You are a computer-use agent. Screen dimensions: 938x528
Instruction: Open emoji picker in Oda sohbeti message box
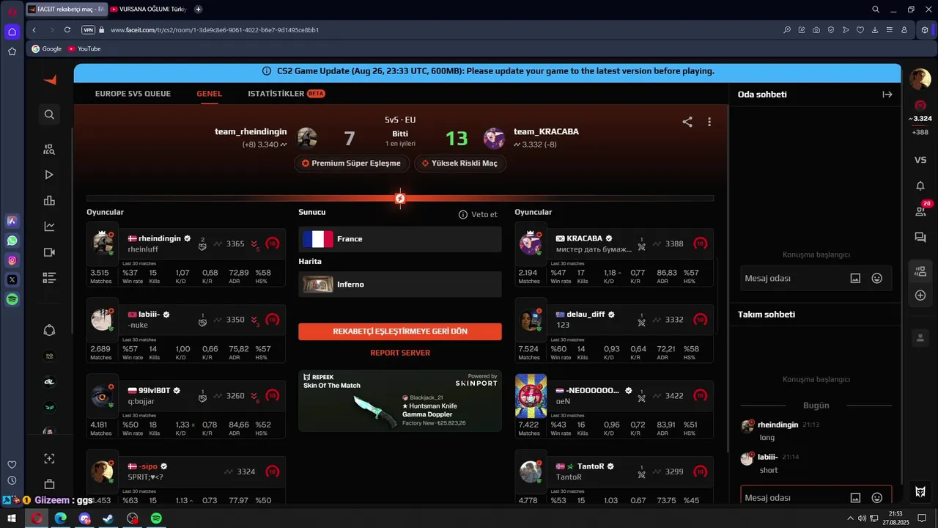876,279
